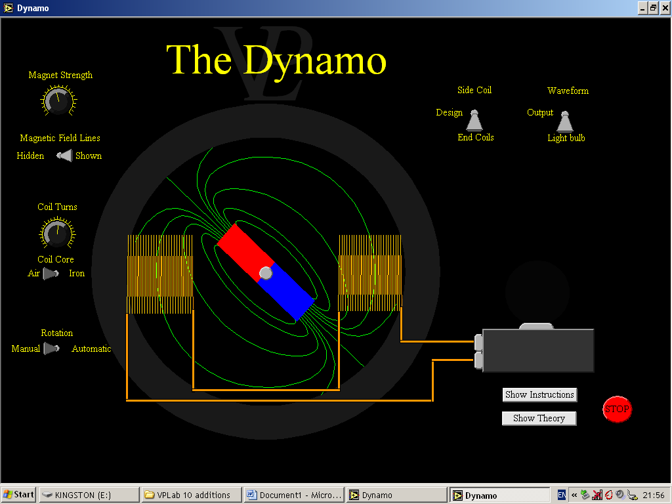Switch the Rotation Manual/Automatic toggle
Viewport: 672px width, 504px height.
(x=51, y=349)
